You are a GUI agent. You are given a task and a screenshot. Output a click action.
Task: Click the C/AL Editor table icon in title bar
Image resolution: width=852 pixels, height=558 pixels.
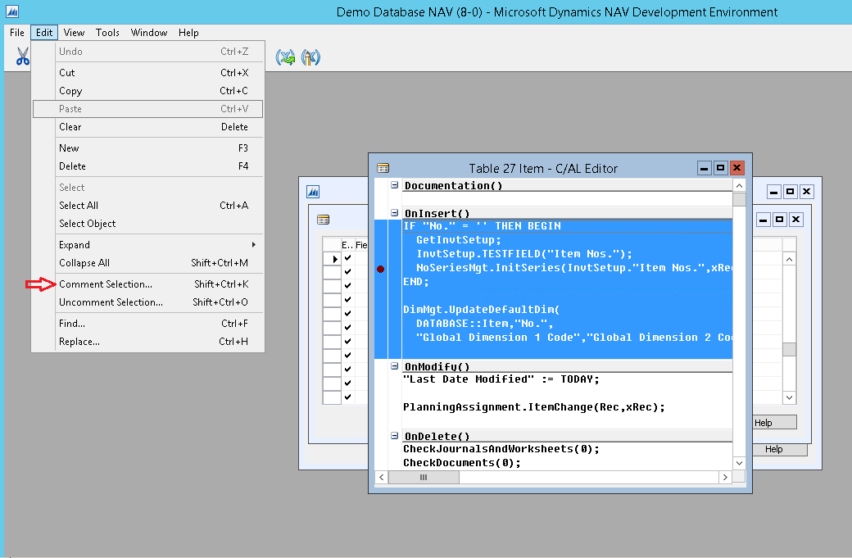[x=383, y=168]
